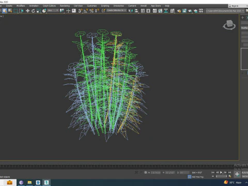This screenshot has width=248, height=186.
Task: Open the Graph Editors menu
Action: (x=49, y=6)
